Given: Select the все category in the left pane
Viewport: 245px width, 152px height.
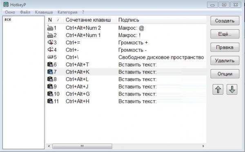Looking at the screenshot, I should (x=8, y=19).
